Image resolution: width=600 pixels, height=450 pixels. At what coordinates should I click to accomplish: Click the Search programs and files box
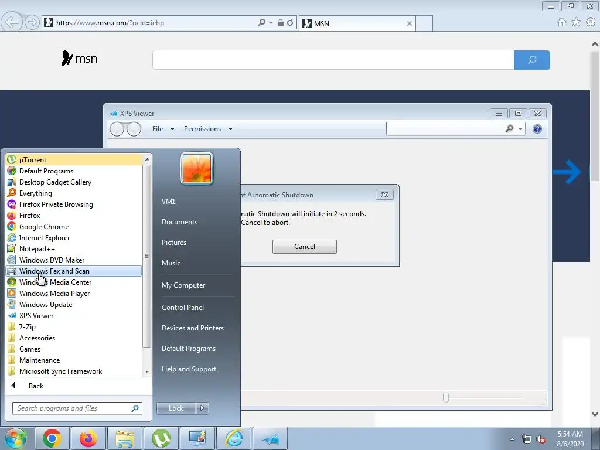tap(77, 408)
